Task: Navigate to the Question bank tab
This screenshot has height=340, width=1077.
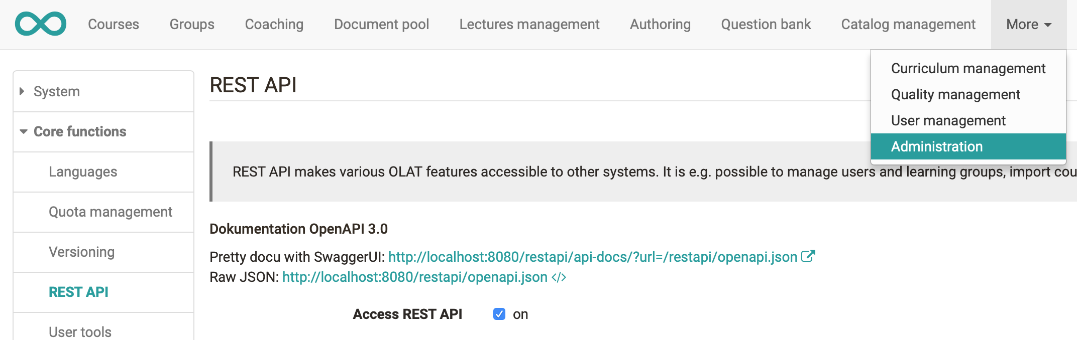Action: click(766, 24)
